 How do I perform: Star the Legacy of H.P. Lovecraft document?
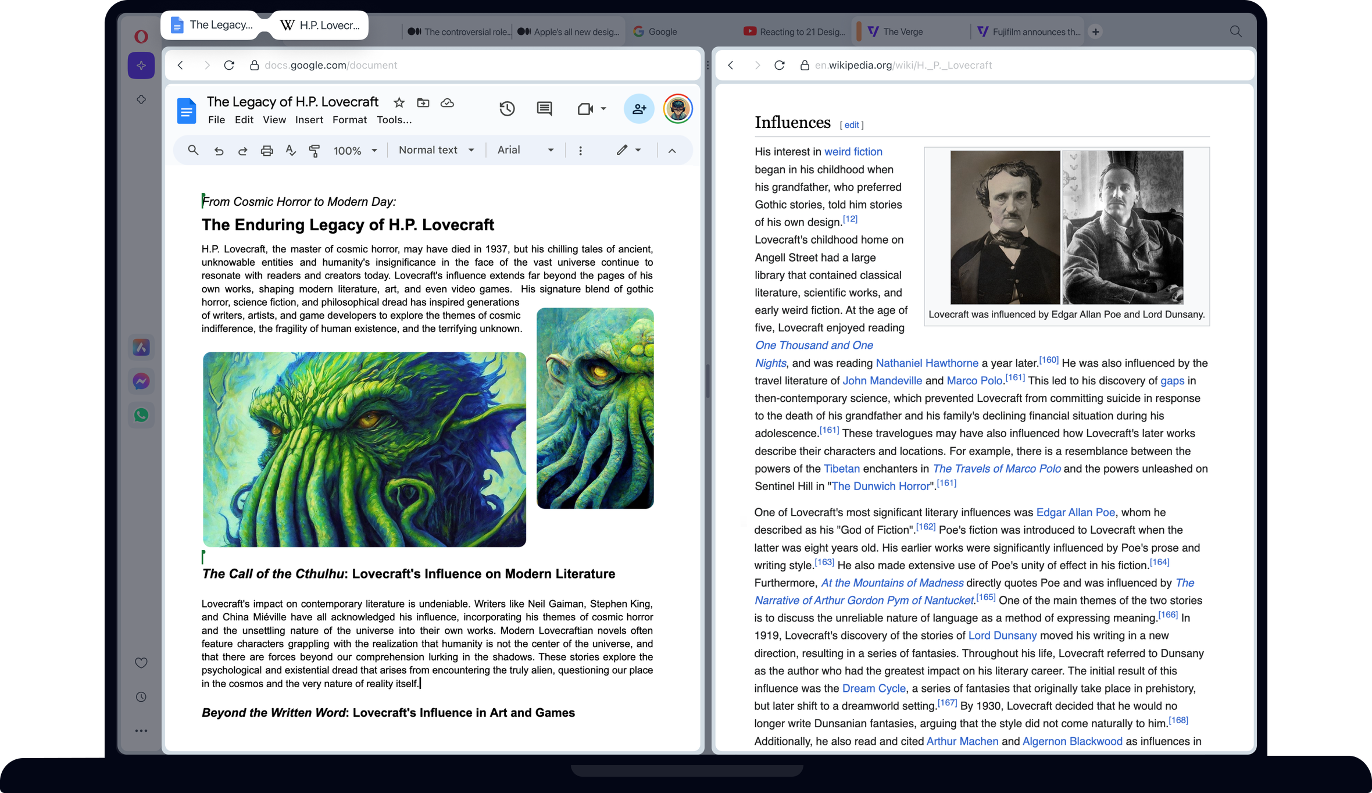(x=399, y=103)
